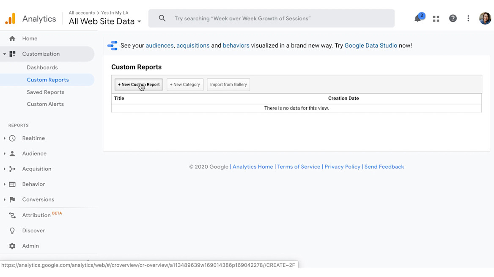Click the Realtime clock icon
The image size is (494, 277).
click(12, 138)
